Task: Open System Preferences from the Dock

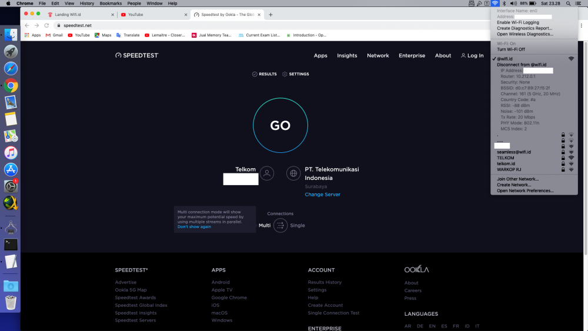Action: 11,186
